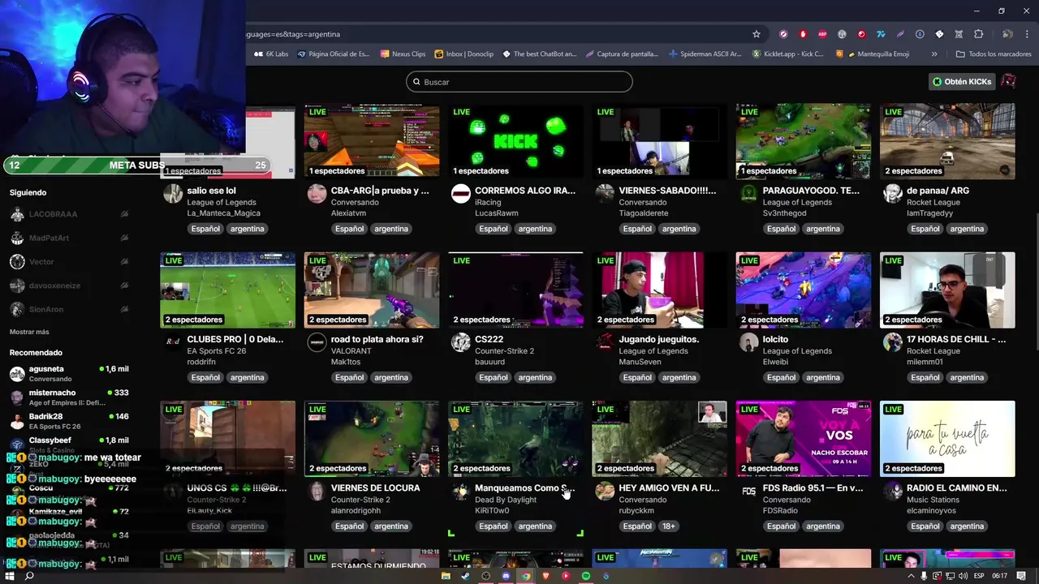Select SionAron in Siguiendo list
The height and width of the screenshot is (584, 1039).
(x=69, y=309)
